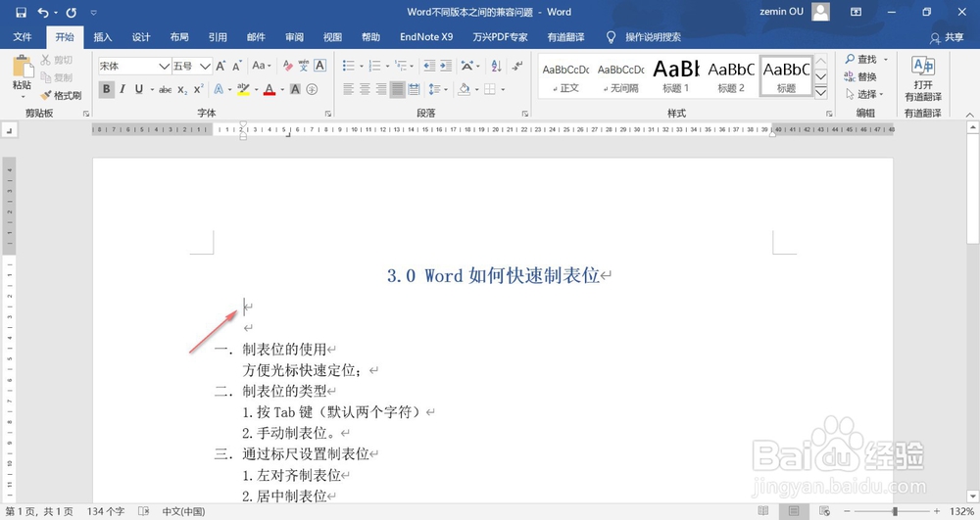The height and width of the screenshot is (520, 980).
Task: Zoom in with the plus button
Action: pyautogui.click(x=936, y=511)
